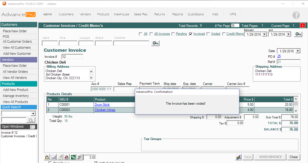This screenshot has width=308, height=163.
Task: Click the Open Windows list icon
Action: tap(33, 127)
